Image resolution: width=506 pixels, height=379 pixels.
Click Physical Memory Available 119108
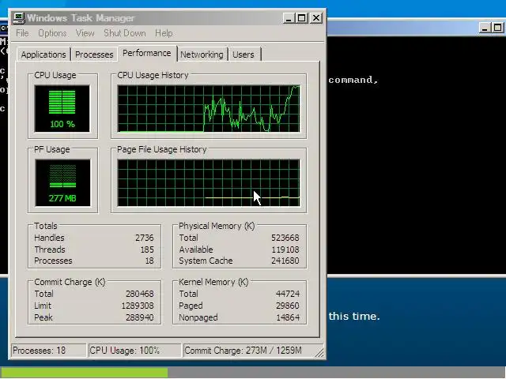pos(285,250)
